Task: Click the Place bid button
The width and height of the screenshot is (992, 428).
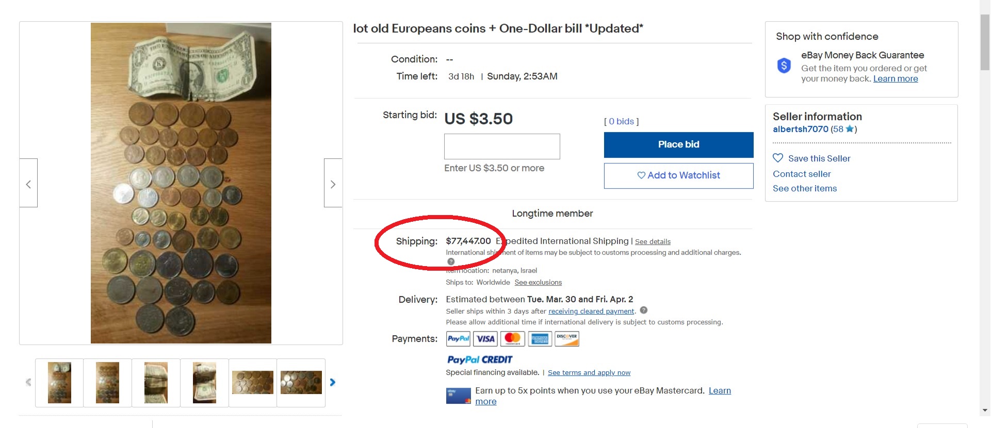Action: (x=678, y=145)
